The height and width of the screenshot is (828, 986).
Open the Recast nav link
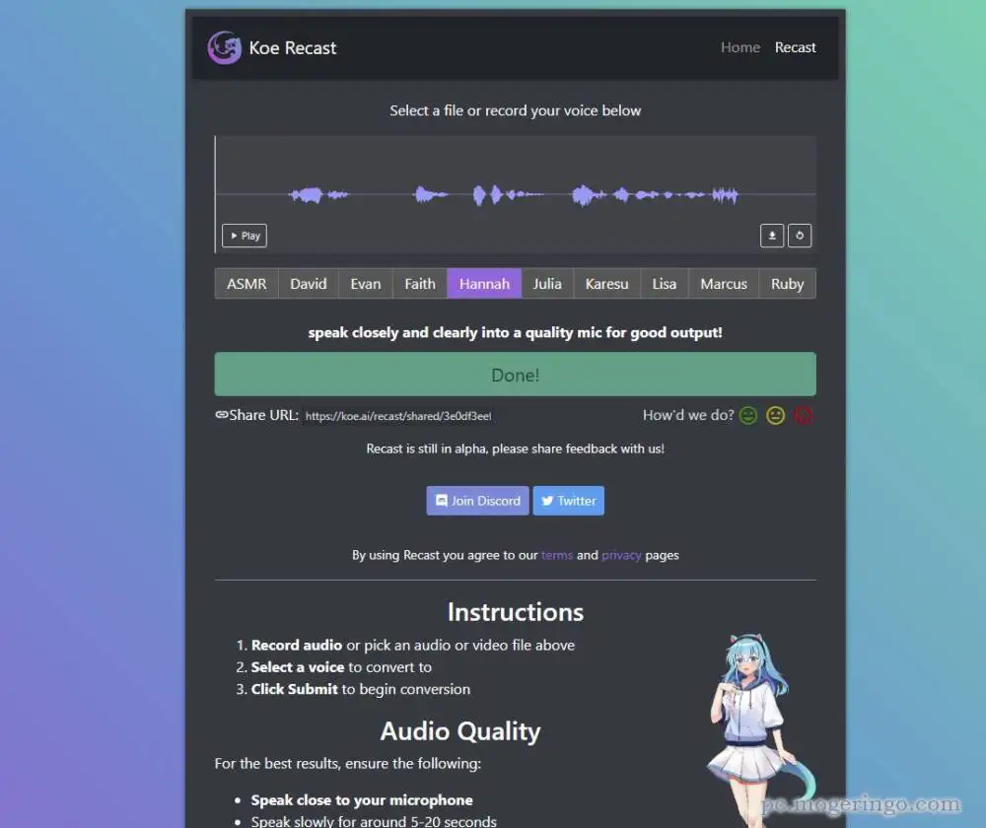(x=795, y=47)
